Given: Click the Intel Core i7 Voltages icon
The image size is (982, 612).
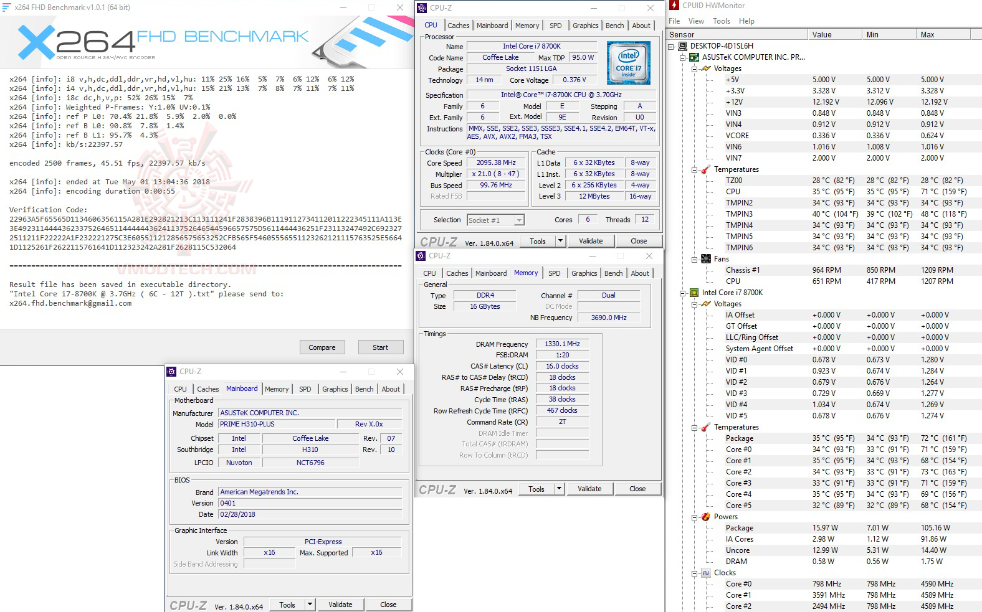Looking at the screenshot, I should point(706,304).
